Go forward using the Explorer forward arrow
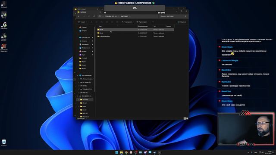The width and height of the screenshot is (276, 155). click(84, 16)
